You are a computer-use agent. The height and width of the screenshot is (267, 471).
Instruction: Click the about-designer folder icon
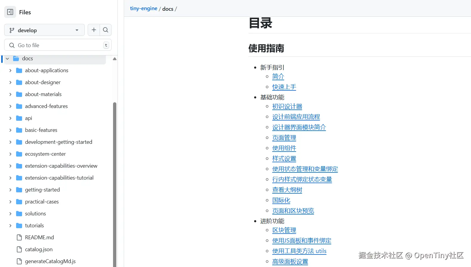[19, 82]
